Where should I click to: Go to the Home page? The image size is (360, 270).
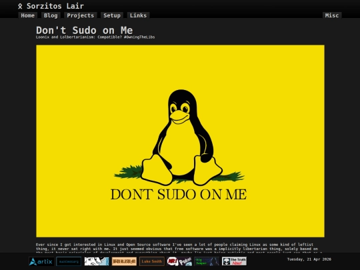28,15
